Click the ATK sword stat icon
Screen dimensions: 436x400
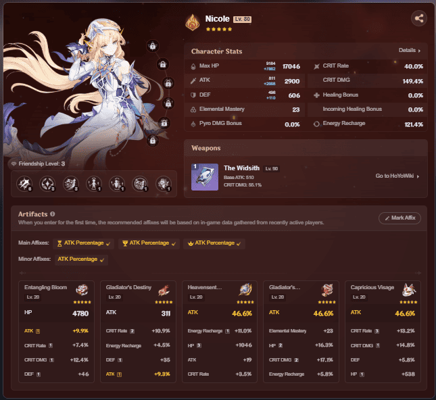tap(193, 80)
